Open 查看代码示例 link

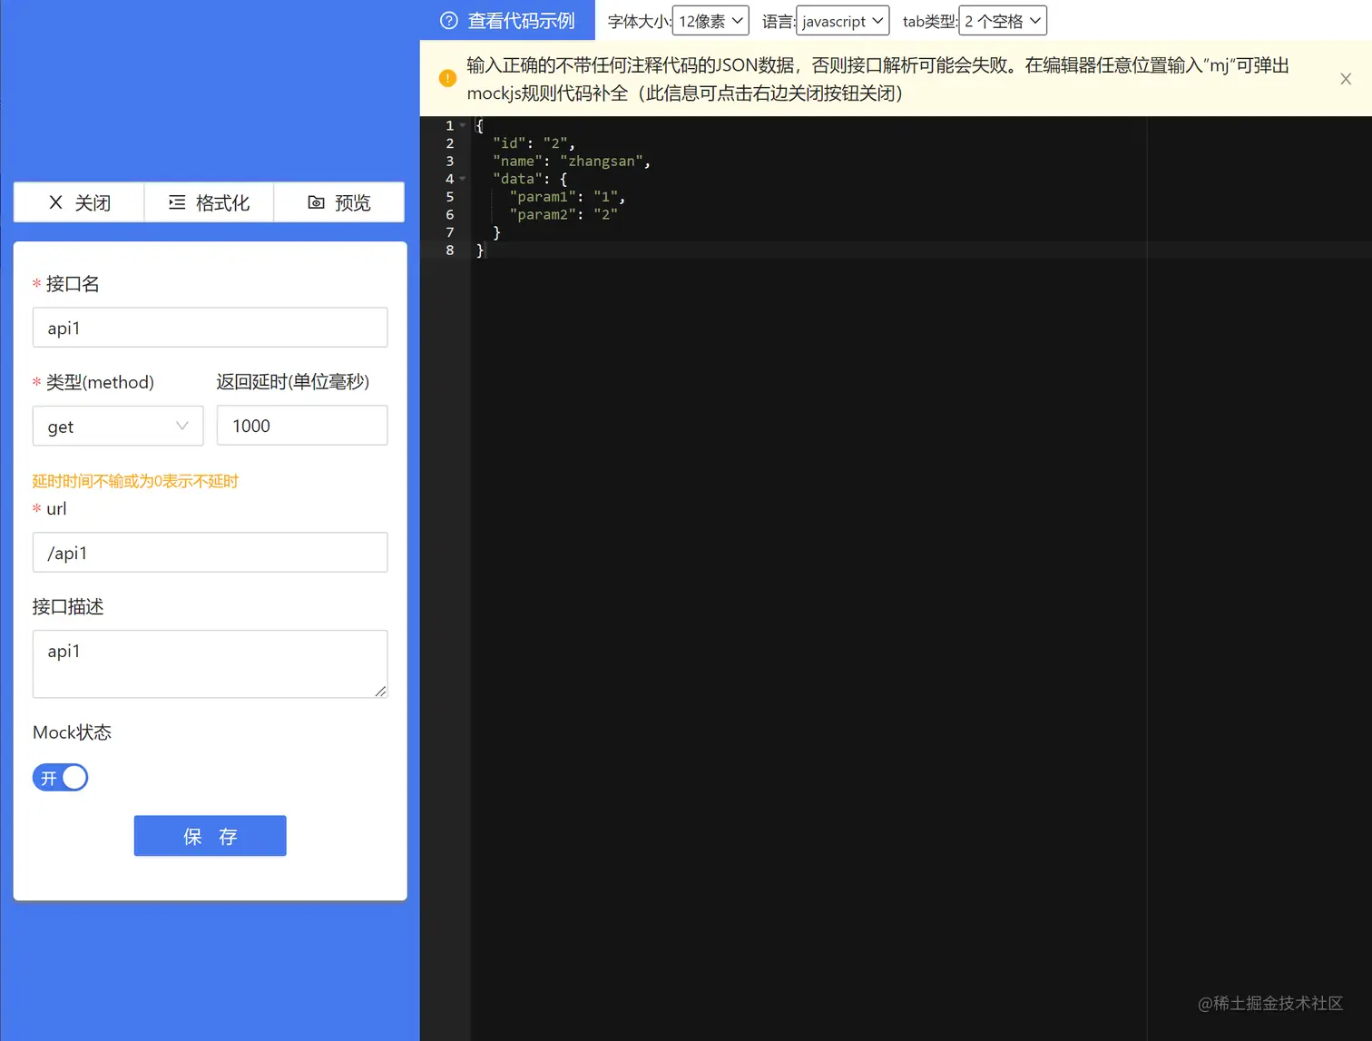pyautogui.click(x=508, y=21)
